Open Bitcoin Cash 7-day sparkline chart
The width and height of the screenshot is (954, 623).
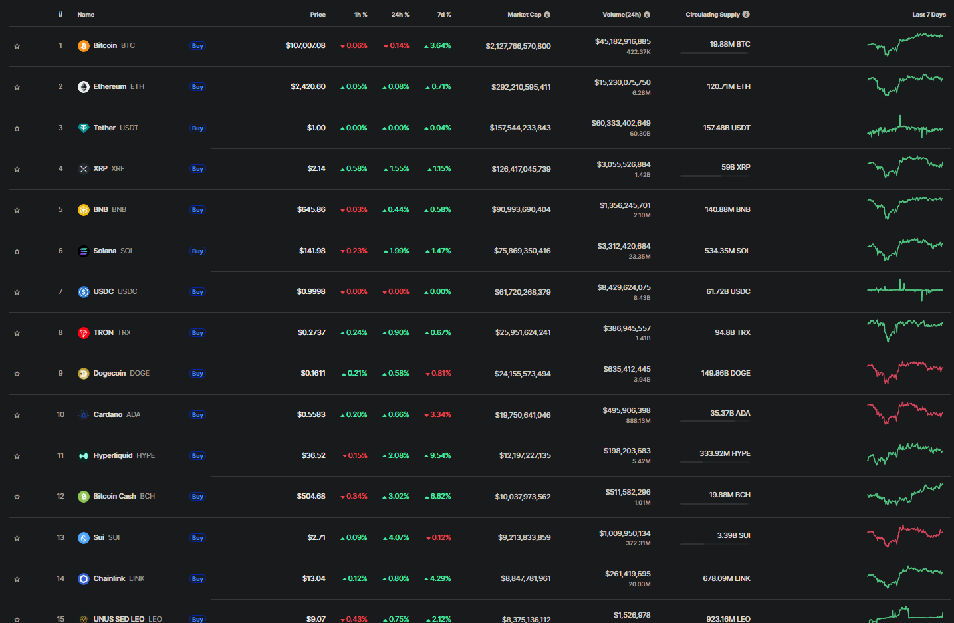click(905, 495)
